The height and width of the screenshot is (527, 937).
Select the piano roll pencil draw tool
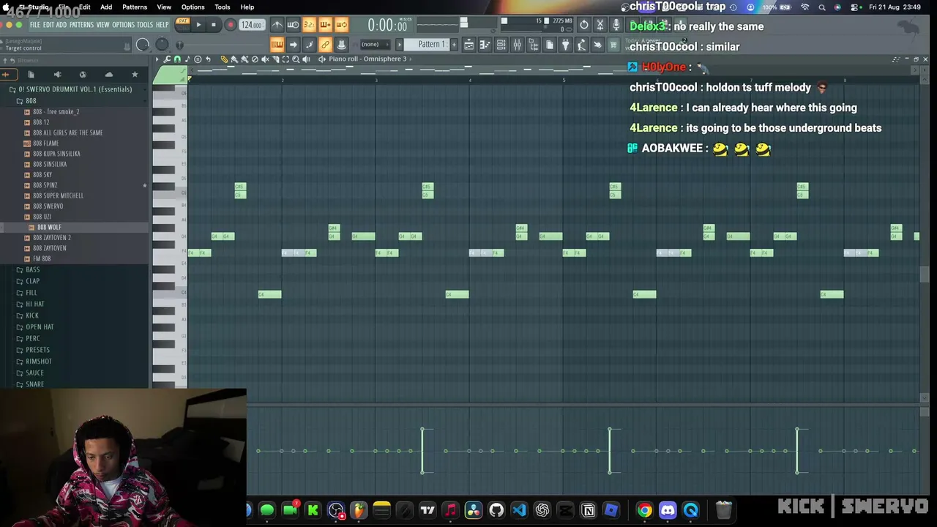tap(224, 59)
